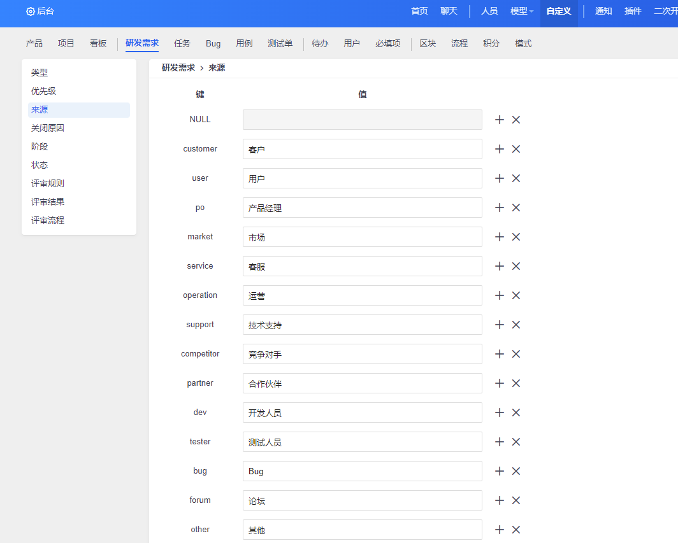Open the 模型 dropdown in top navigation
678x543 pixels.
coord(522,11)
